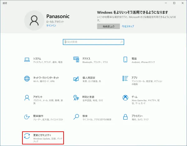Click the Windows Update description text

click(x=48, y=140)
